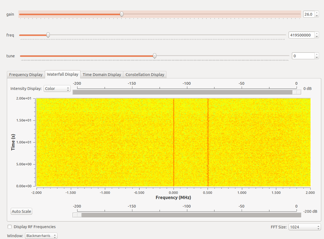
Task: Click the lower intensity slider handle at -200 dB
Action: coord(77,215)
